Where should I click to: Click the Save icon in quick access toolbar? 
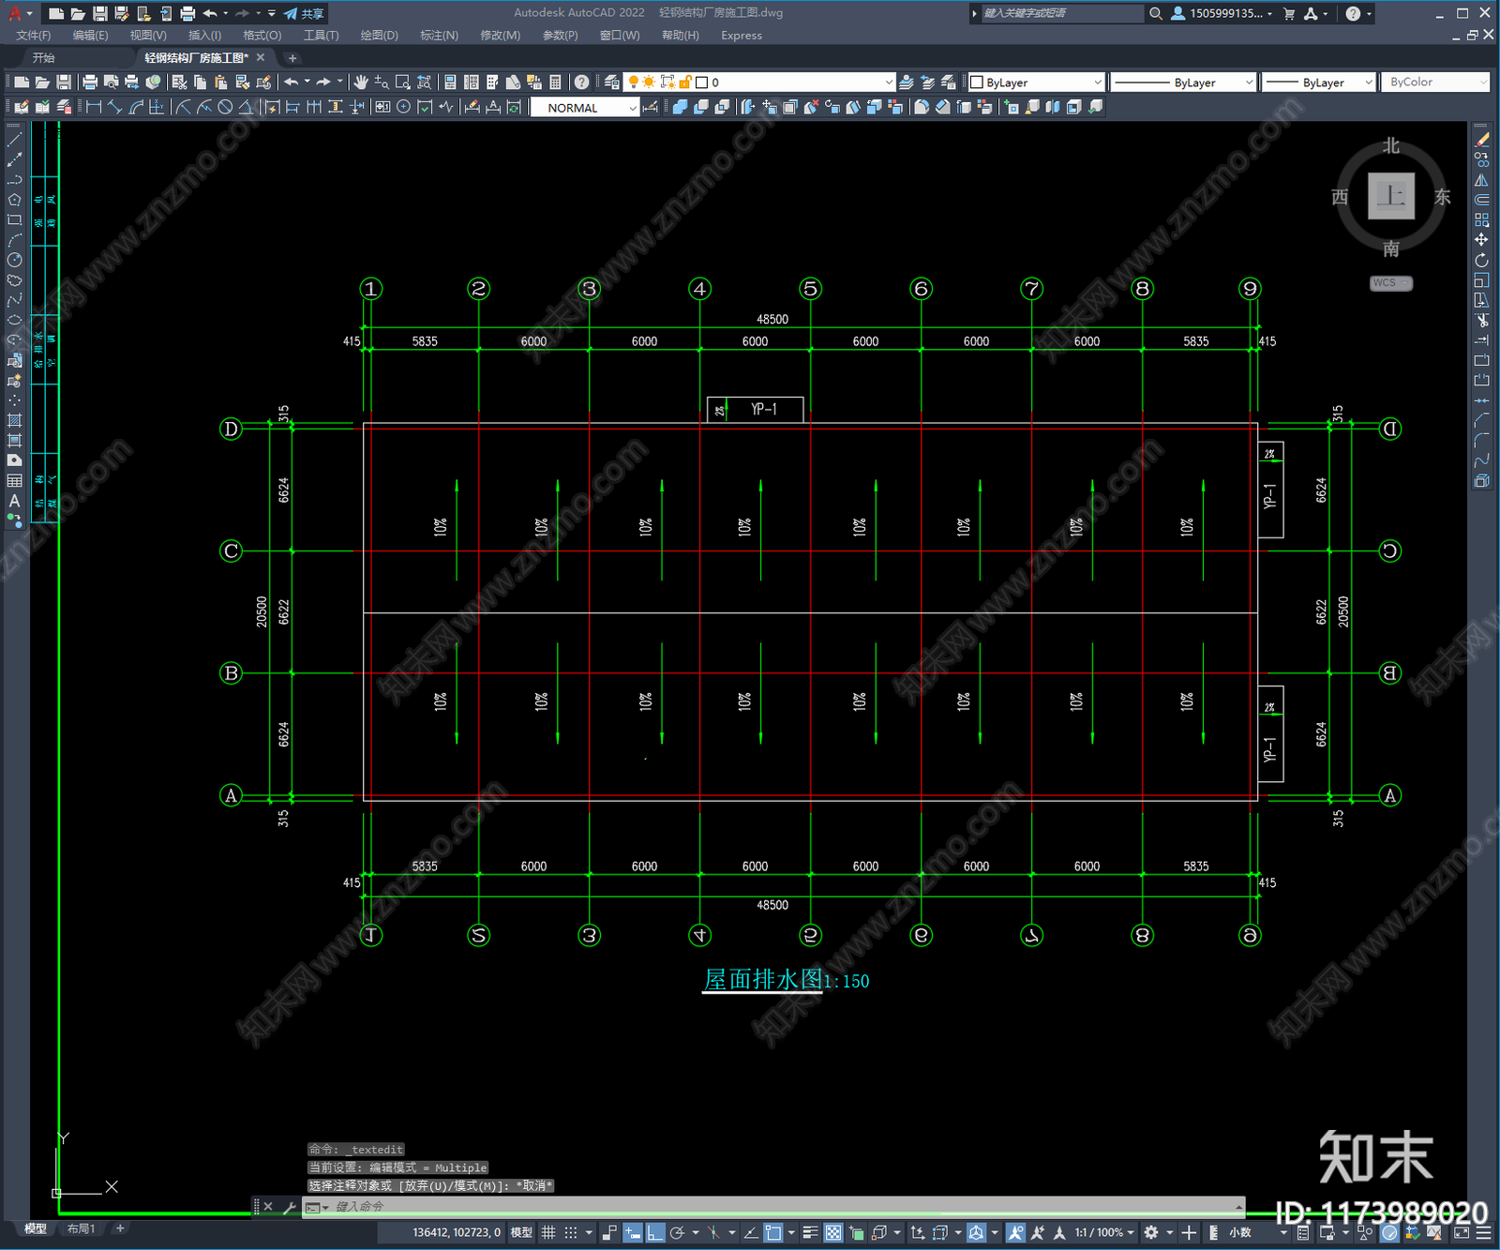[99, 13]
